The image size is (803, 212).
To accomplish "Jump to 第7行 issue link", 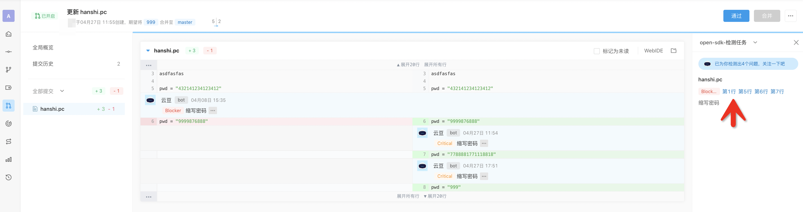I will coord(777,91).
